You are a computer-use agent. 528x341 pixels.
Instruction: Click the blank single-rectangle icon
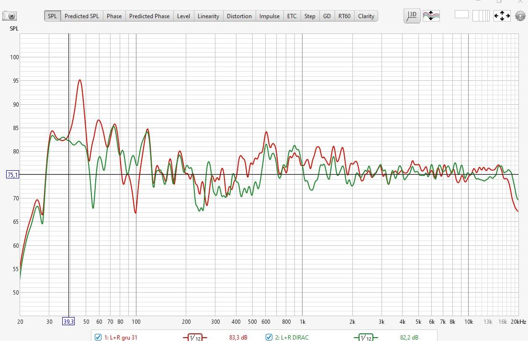point(461,14)
